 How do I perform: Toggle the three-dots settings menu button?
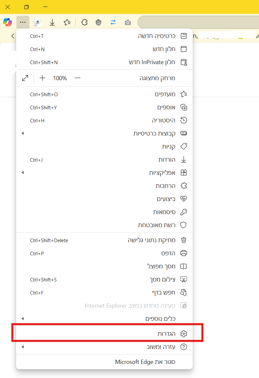coord(23,22)
